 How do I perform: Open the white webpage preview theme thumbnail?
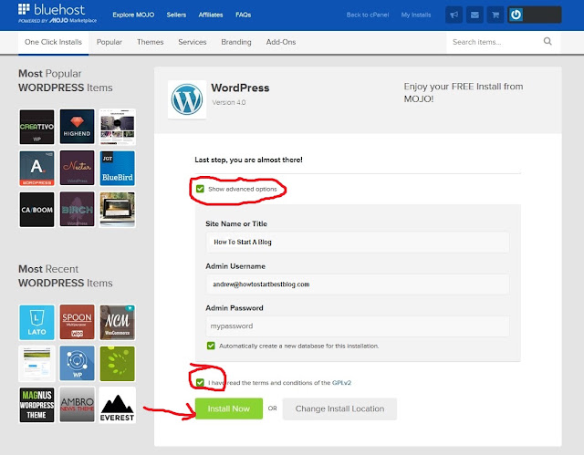point(36,364)
